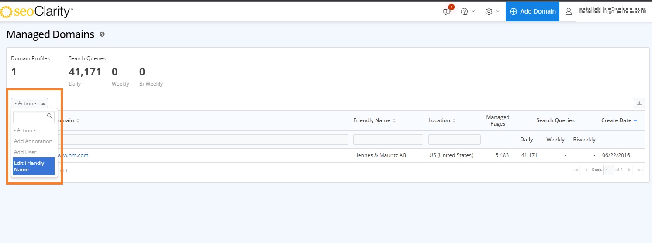The height and width of the screenshot is (243, 652).
Task: Select Add Annotation from Action menu
Action: 33,141
